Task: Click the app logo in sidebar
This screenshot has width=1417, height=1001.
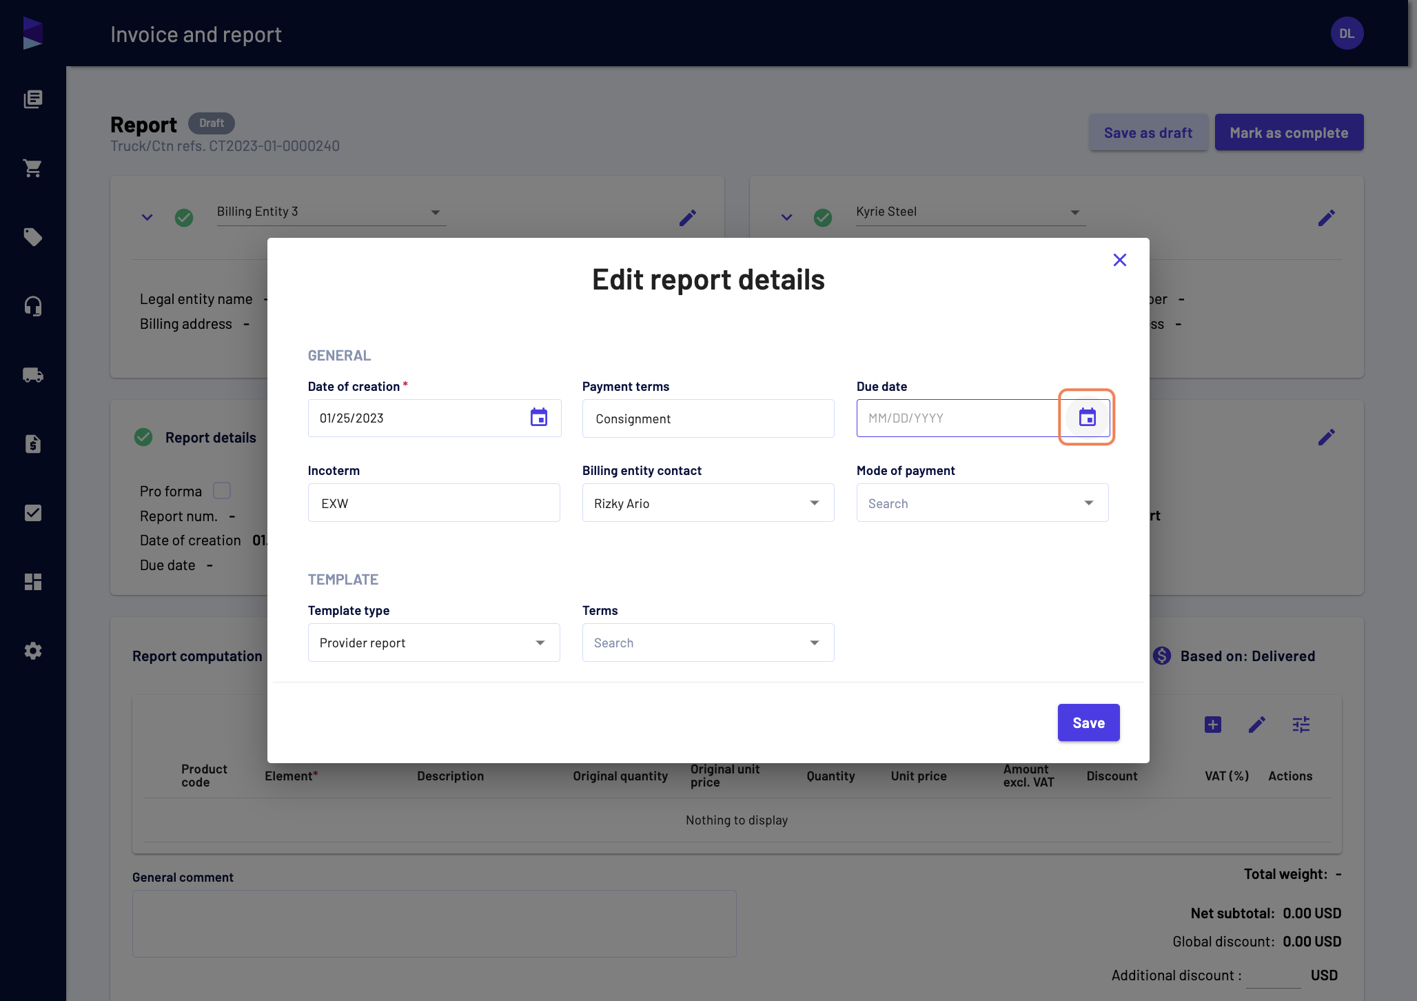Action: [32, 33]
